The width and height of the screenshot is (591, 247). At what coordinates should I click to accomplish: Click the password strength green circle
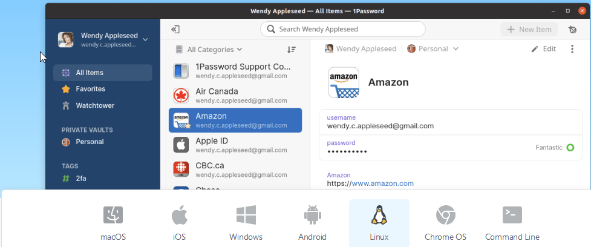pyautogui.click(x=570, y=148)
